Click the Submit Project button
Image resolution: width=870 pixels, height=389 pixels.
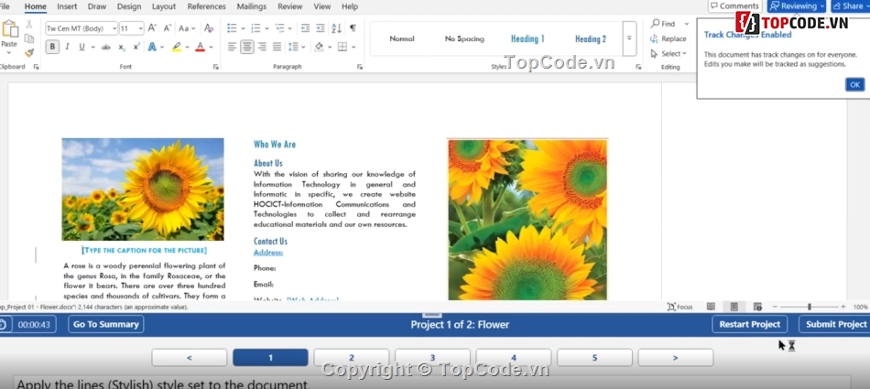click(x=835, y=324)
